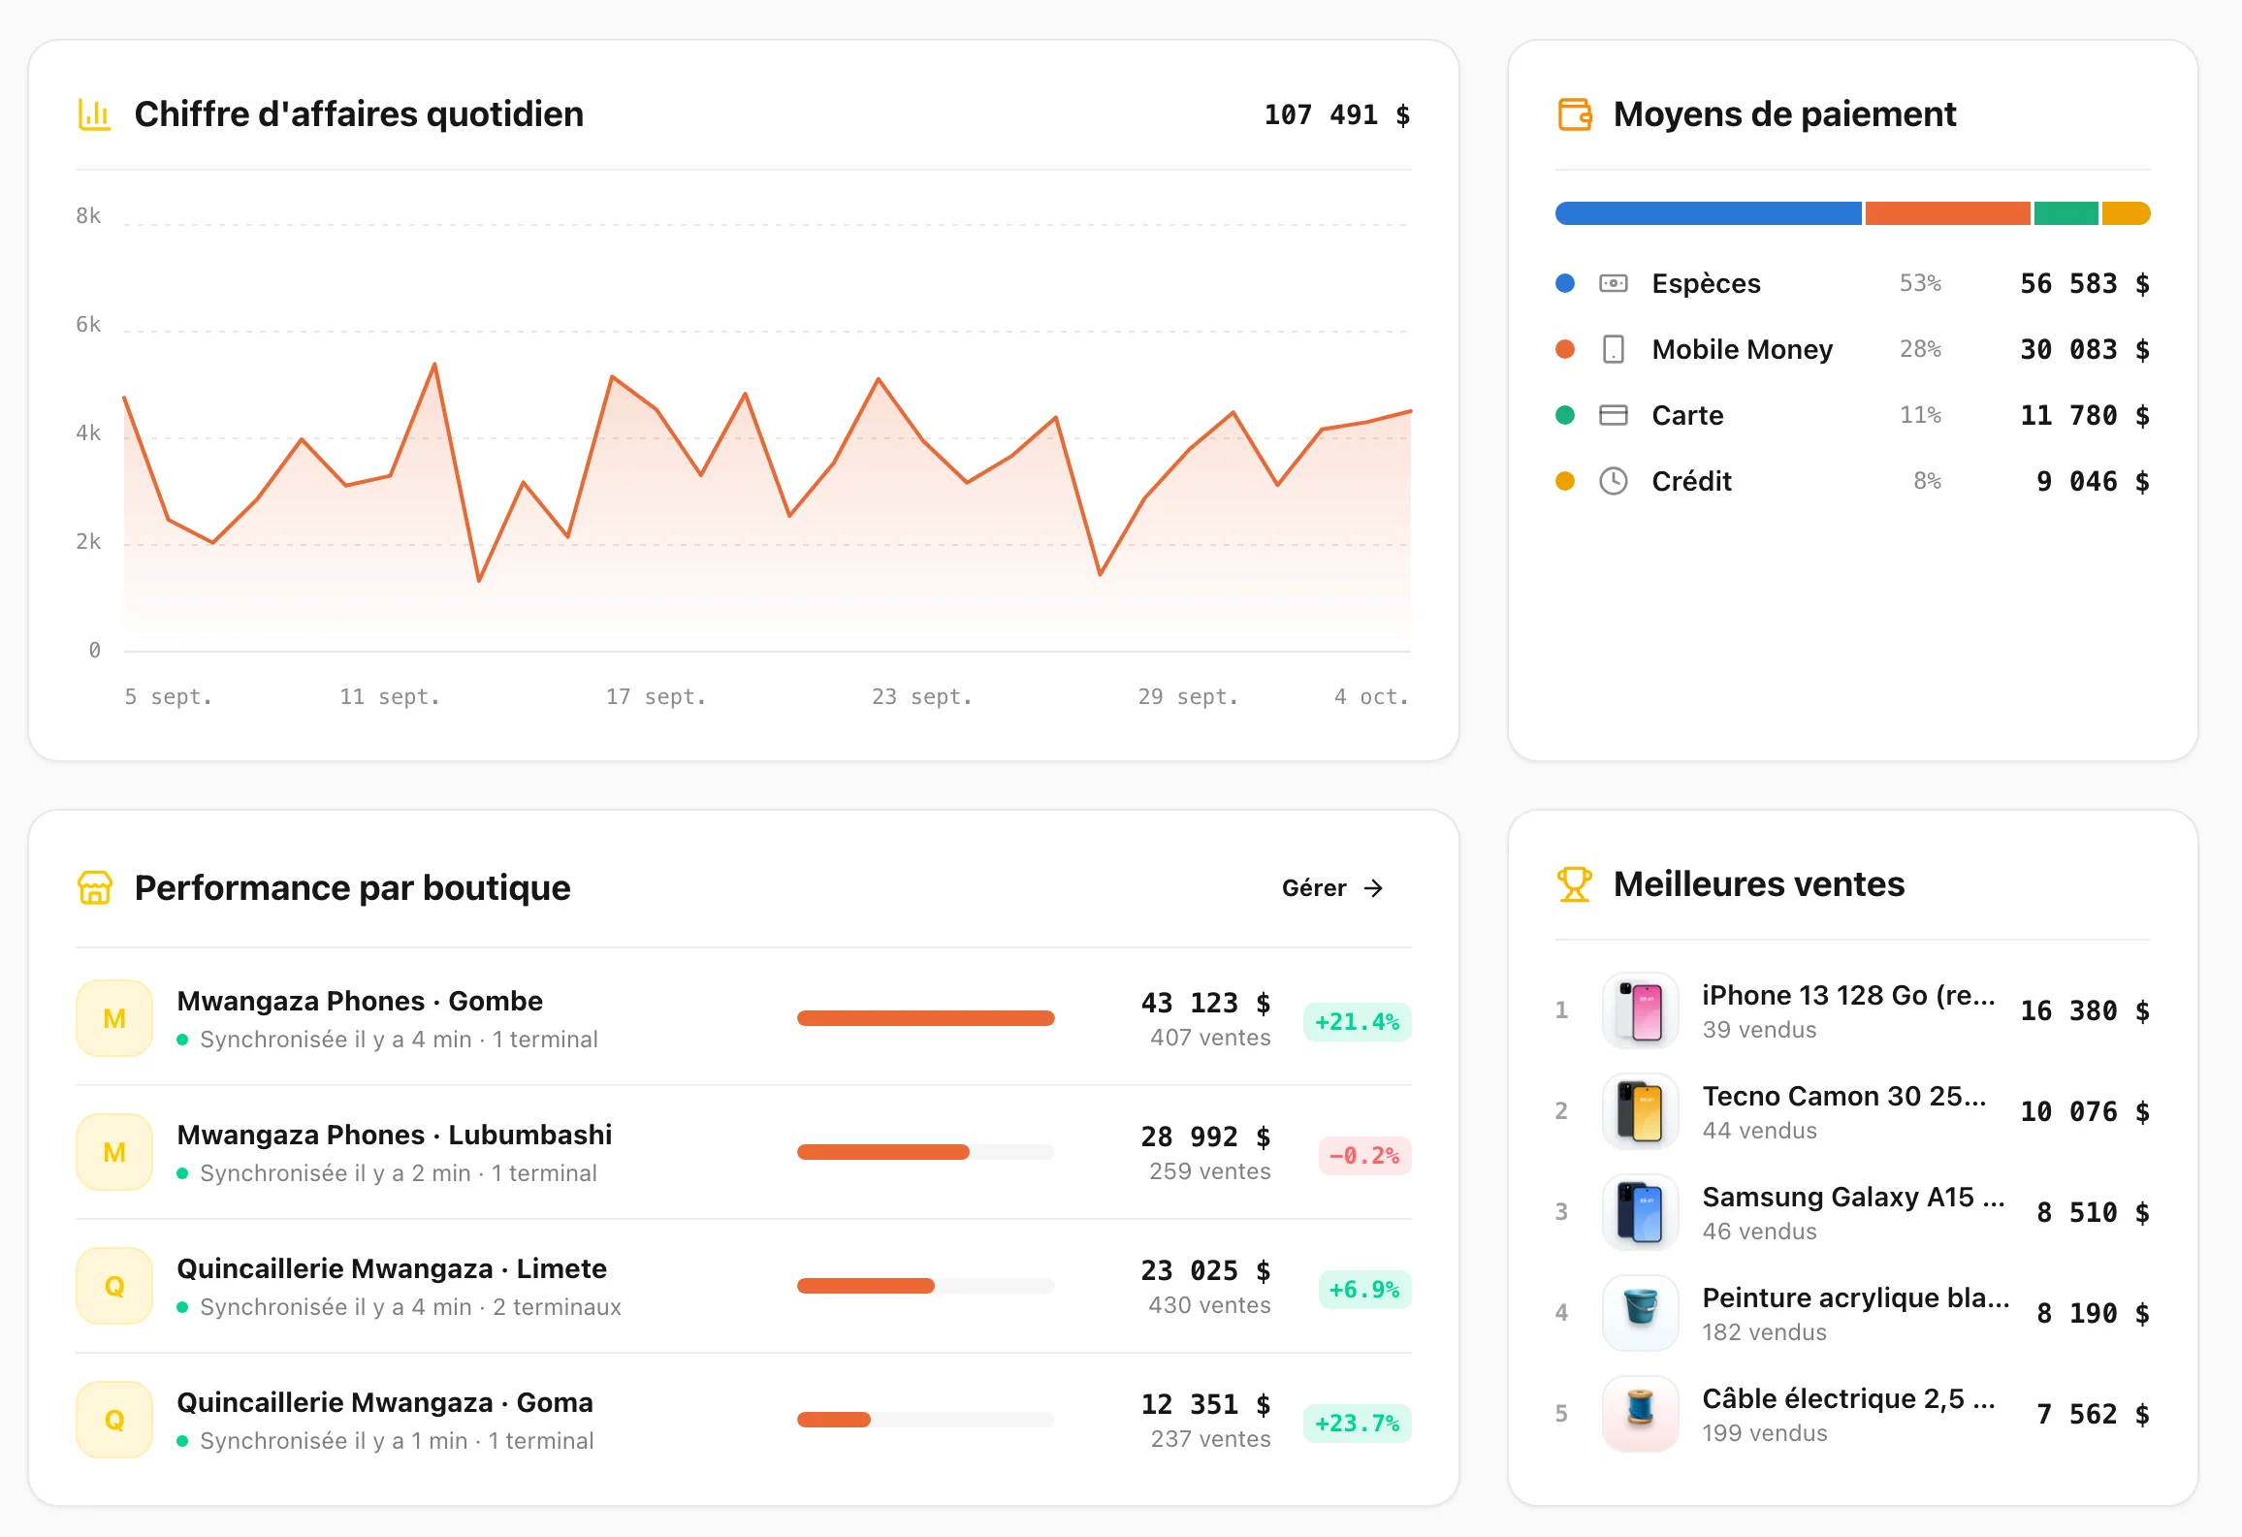Click the arrow icon next to Gérer
Viewport: 2242px width, 1537px height.
(1373, 888)
